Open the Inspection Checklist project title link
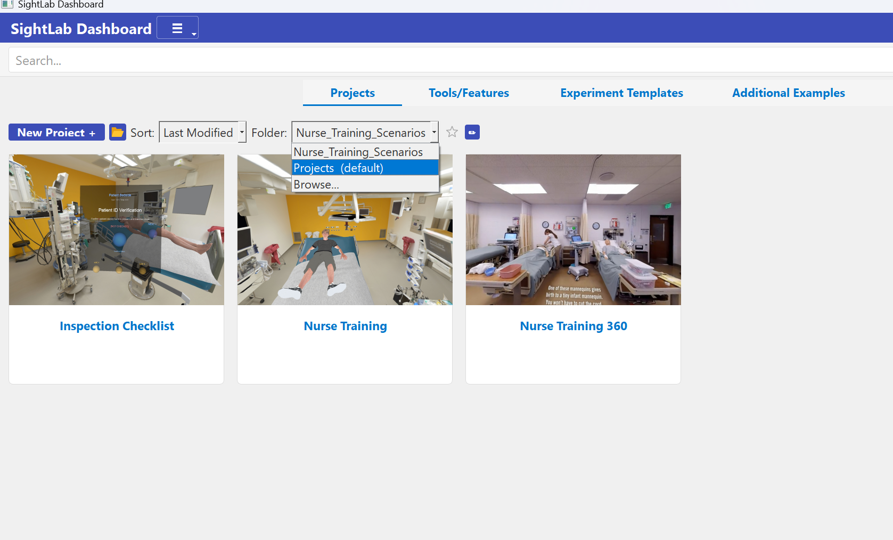The height and width of the screenshot is (540, 893). (x=117, y=326)
